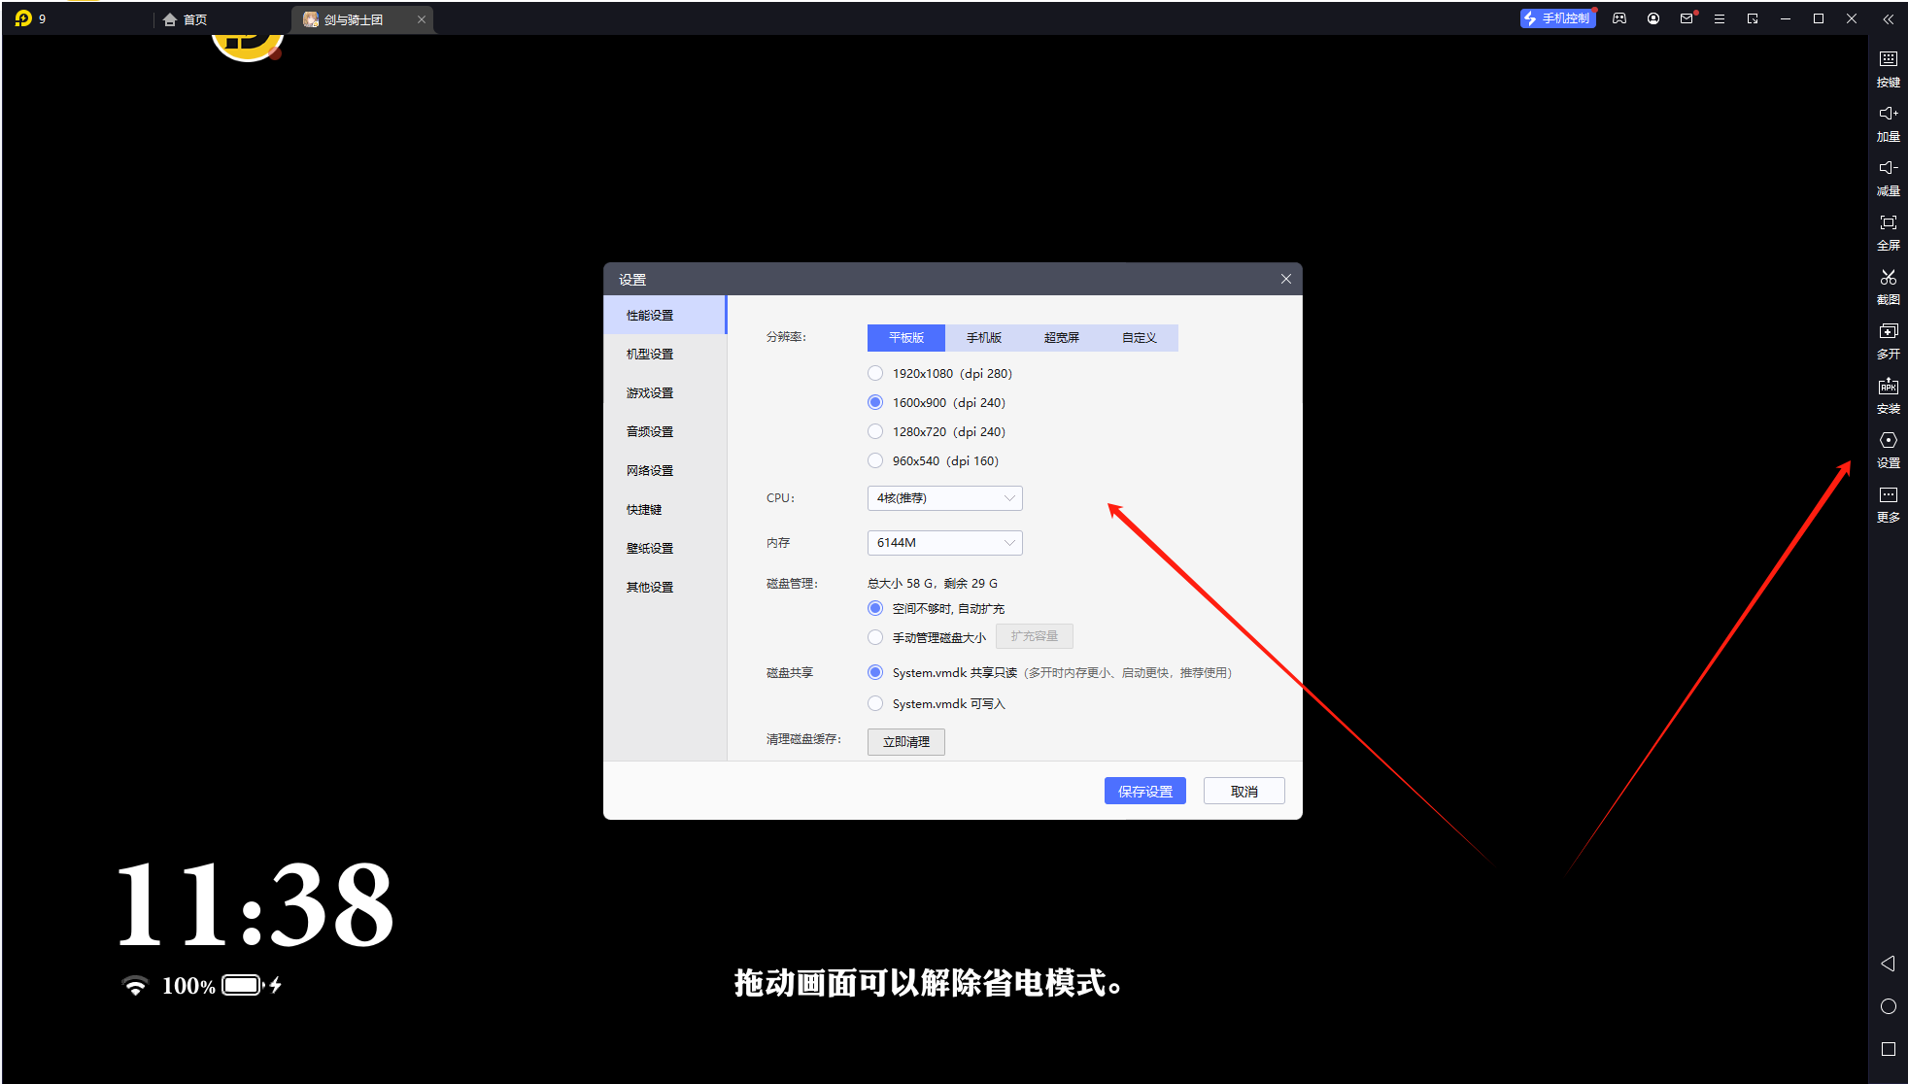1908x1084 pixels.
Task: Click the 按键 keymapping icon in sidebar
Action: pyautogui.click(x=1888, y=67)
